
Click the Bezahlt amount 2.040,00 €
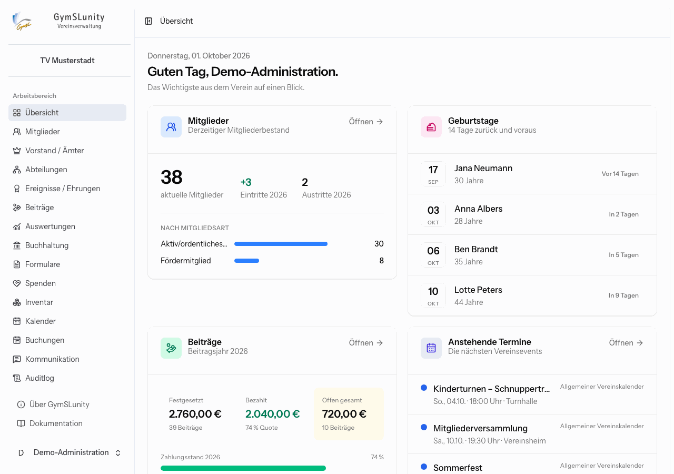tap(273, 414)
